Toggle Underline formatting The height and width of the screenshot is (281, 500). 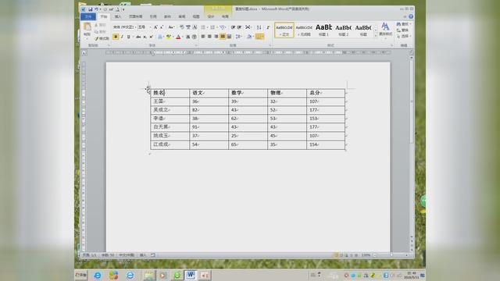[x=129, y=37]
